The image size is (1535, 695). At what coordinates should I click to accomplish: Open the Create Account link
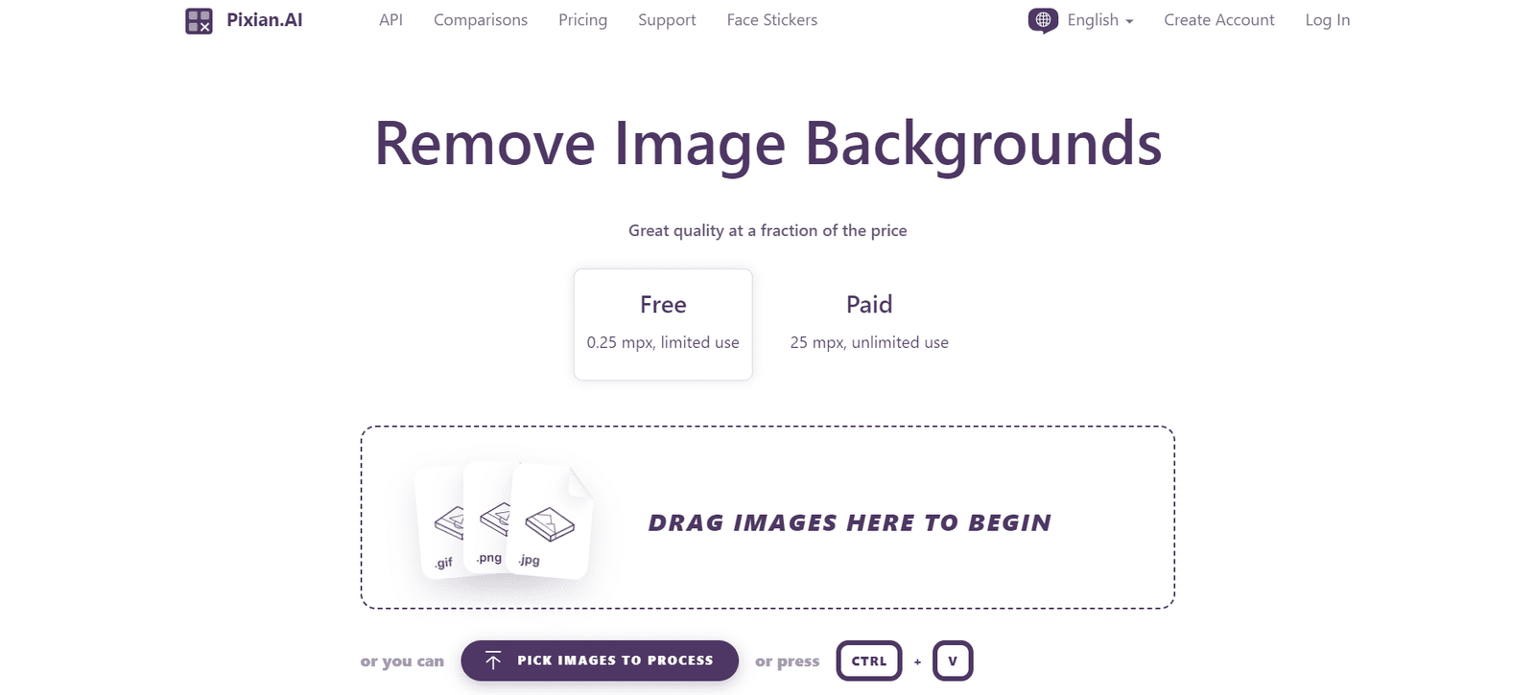click(1219, 20)
